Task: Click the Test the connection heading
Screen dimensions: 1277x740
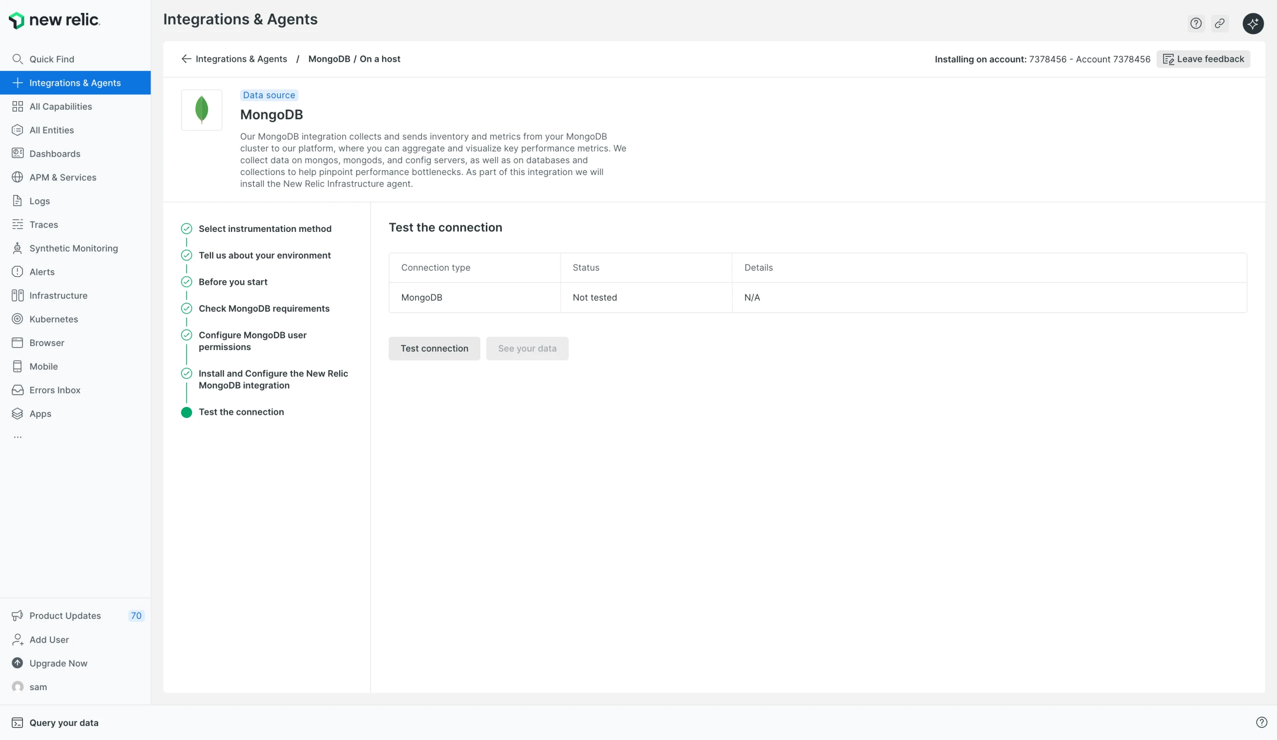Action: [445, 227]
